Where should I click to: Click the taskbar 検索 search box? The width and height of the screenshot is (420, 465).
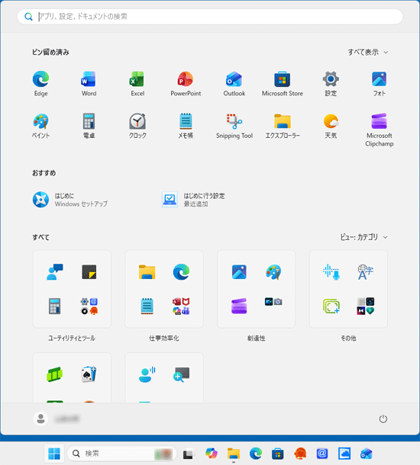[x=121, y=454]
